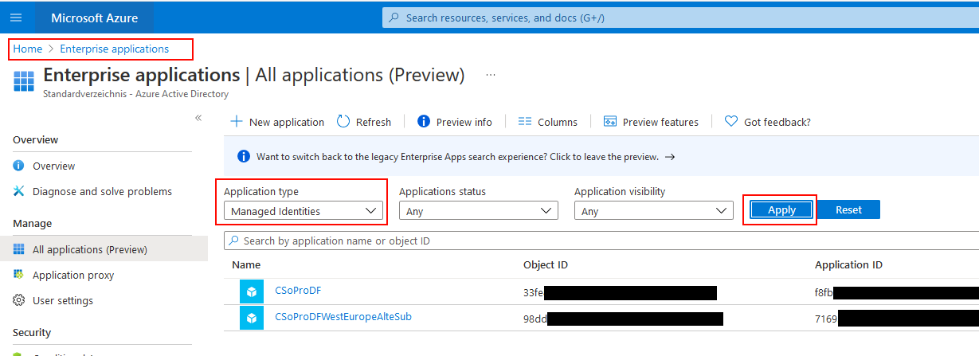Sort by the Name column header
This screenshot has width=979, height=356.
tap(246, 264)
